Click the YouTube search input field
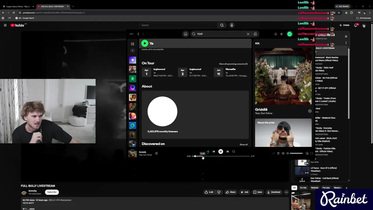 point(178,25)
